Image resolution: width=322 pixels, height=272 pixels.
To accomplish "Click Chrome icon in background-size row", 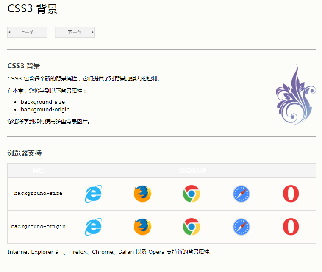I will 192,194.
